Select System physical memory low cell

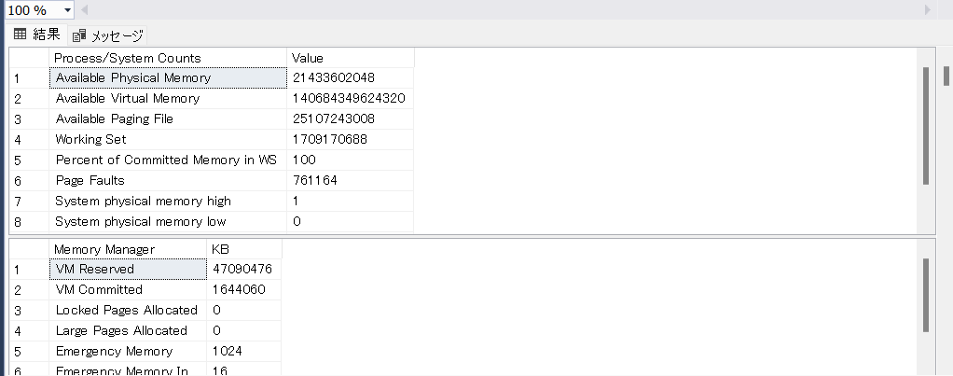click(x=168, y=221)
